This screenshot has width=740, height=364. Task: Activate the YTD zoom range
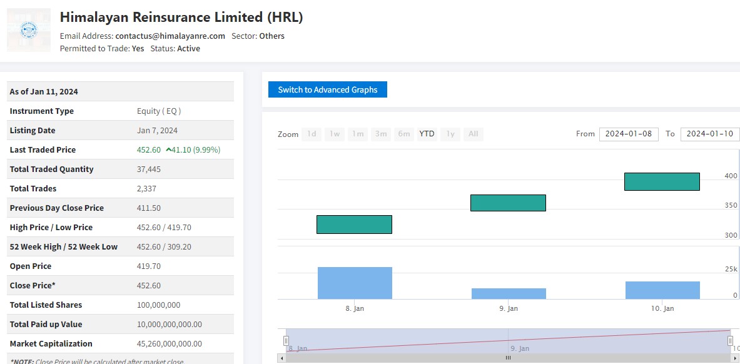point(427,134)
